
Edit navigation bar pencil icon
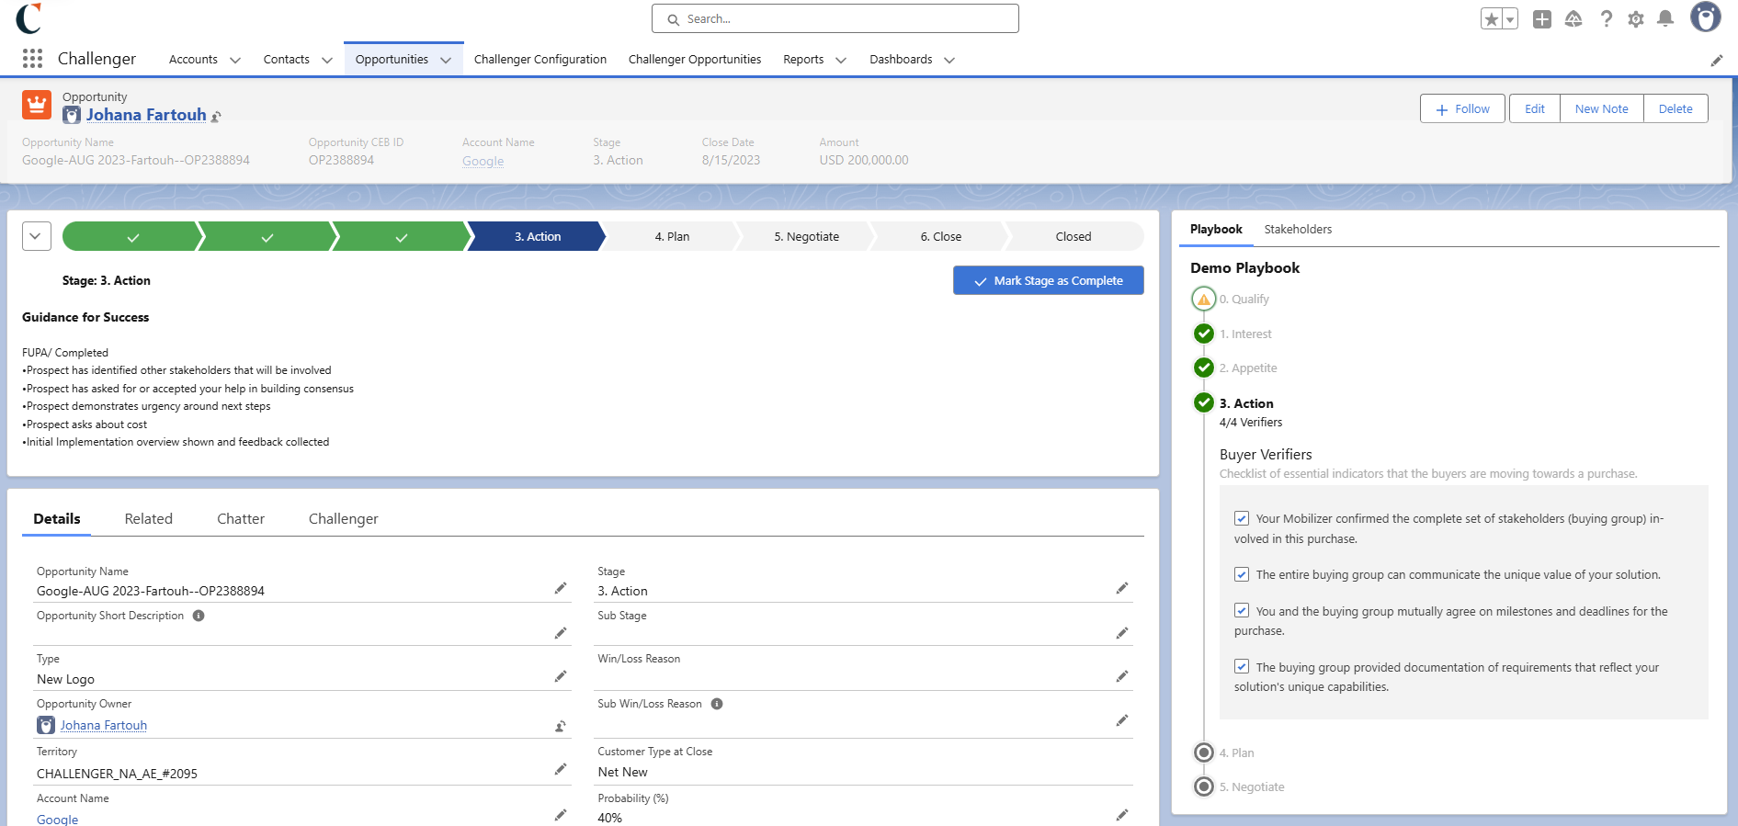pyautogui.click(x=1716, y=60)
